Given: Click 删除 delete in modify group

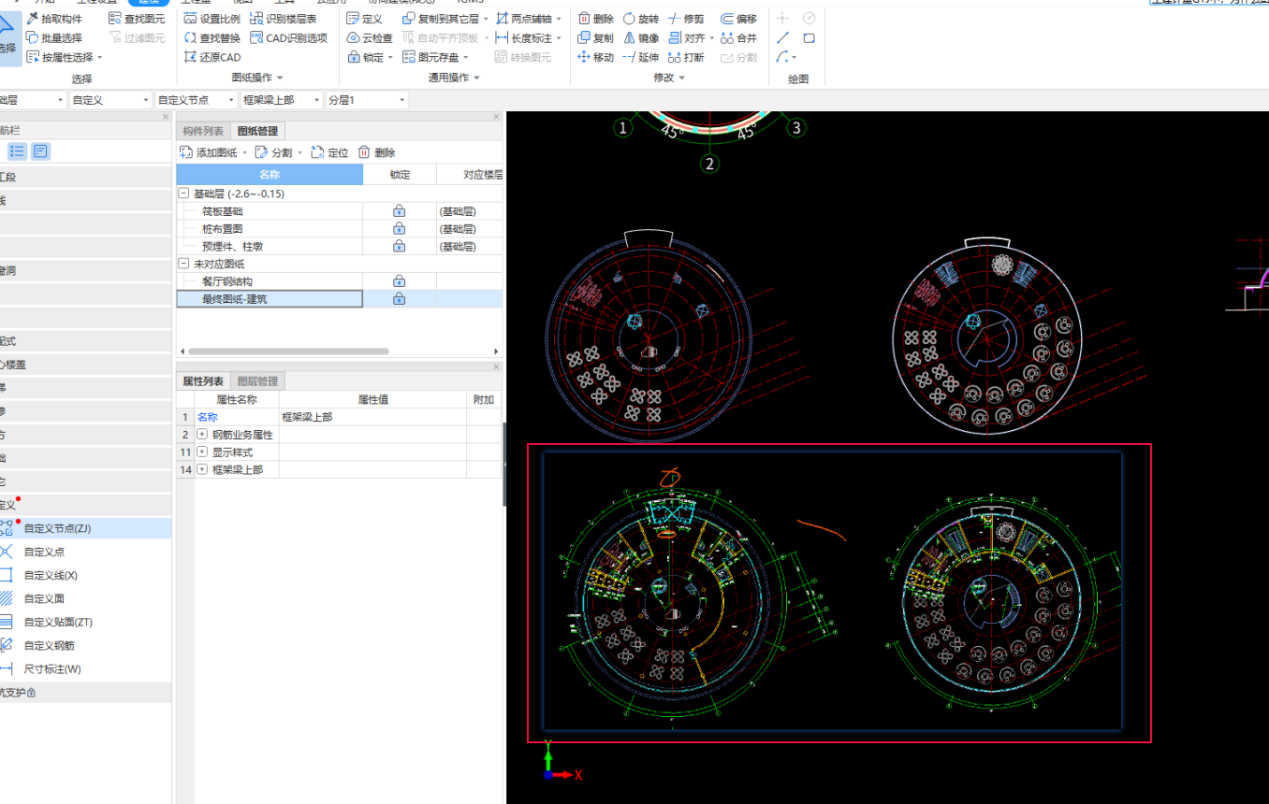Looking at the screenshot, I should pyautogui.click(x=595, y=19).
